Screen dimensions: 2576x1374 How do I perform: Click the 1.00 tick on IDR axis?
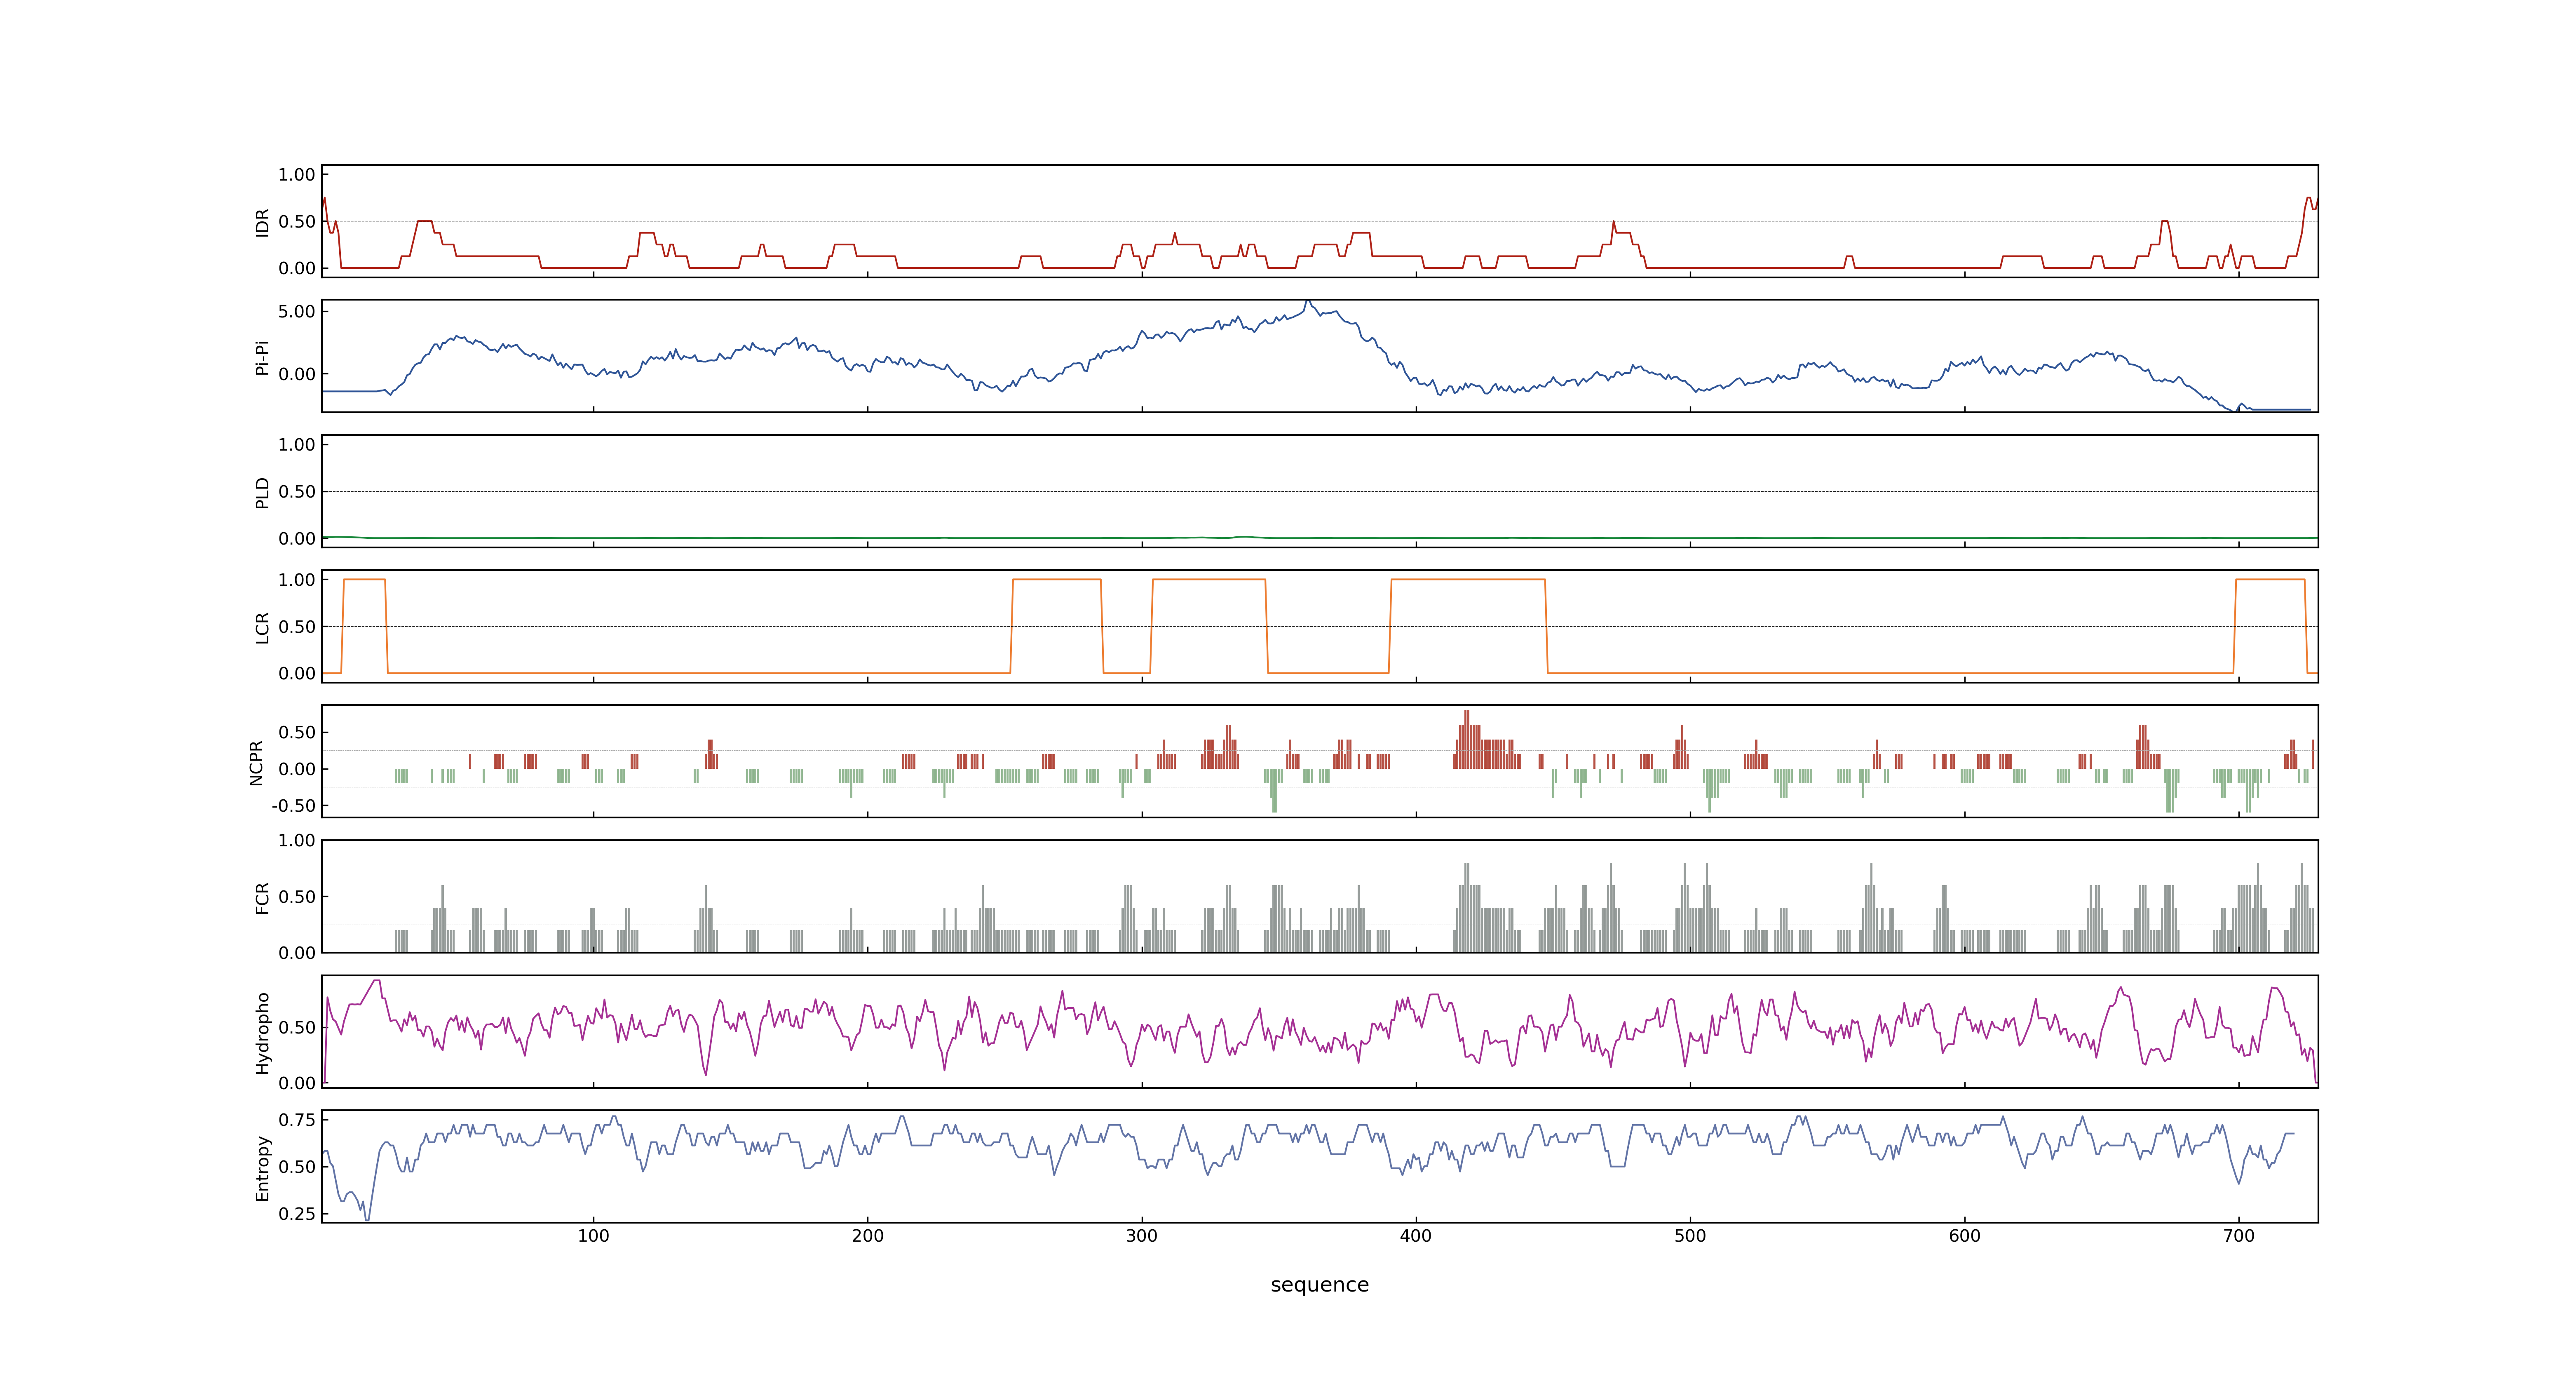click(x=297, y=175)
